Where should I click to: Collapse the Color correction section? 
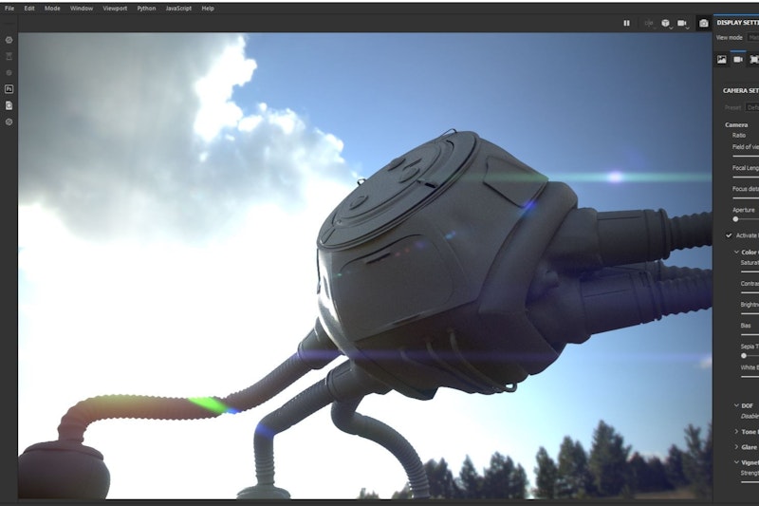[736, 252]
